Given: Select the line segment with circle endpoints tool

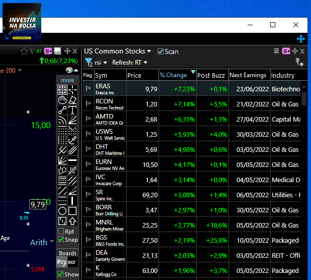Looking at the screenshot, I should point(62,110).
